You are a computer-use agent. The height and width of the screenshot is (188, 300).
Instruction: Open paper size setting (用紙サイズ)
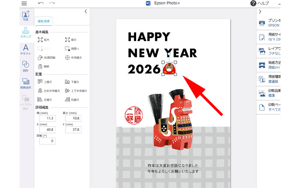coord(268,37)
